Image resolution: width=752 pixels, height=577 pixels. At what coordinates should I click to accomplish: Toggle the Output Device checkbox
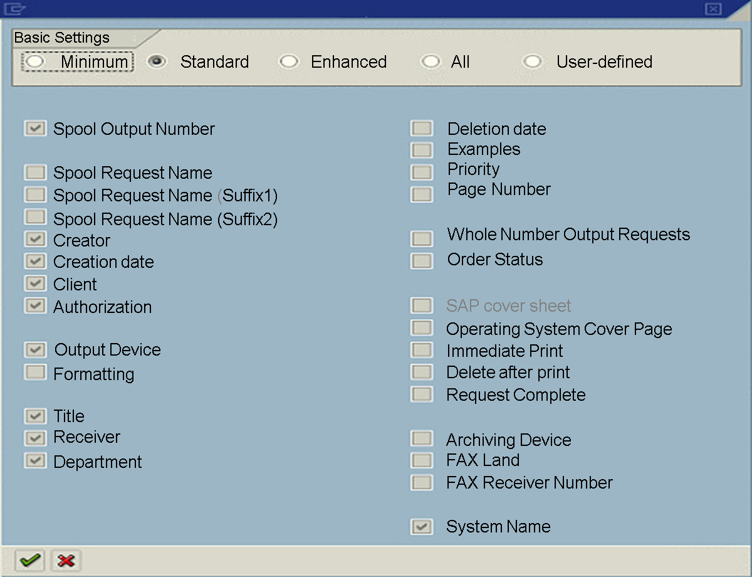click(x=35, y=349)
